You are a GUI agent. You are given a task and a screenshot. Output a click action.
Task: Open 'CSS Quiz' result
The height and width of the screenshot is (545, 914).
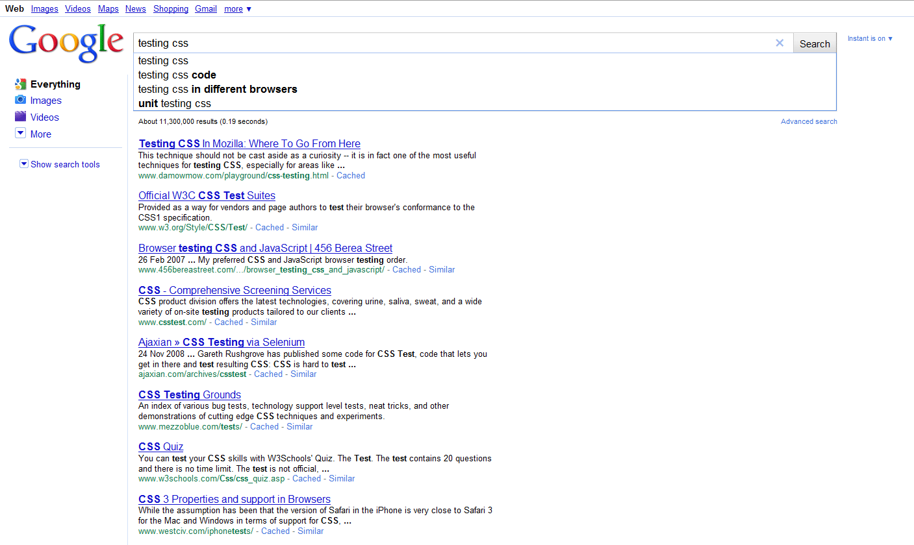[160, 446]
